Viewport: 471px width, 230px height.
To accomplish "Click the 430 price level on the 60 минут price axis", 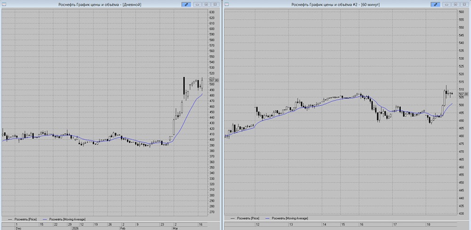I will point(461,213).
